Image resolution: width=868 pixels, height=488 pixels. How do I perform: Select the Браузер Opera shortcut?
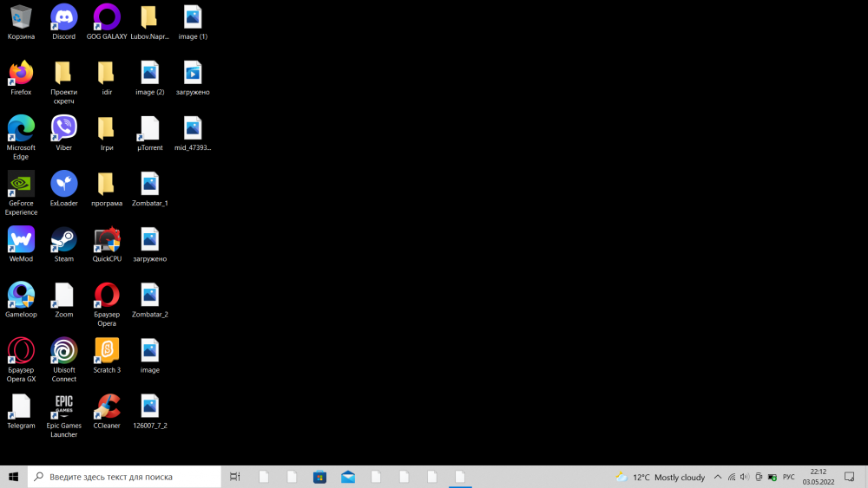point(107,304)
